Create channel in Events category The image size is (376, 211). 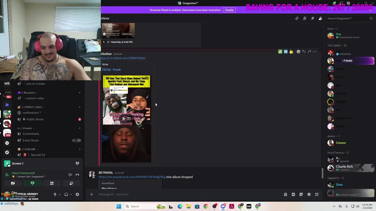80,128
